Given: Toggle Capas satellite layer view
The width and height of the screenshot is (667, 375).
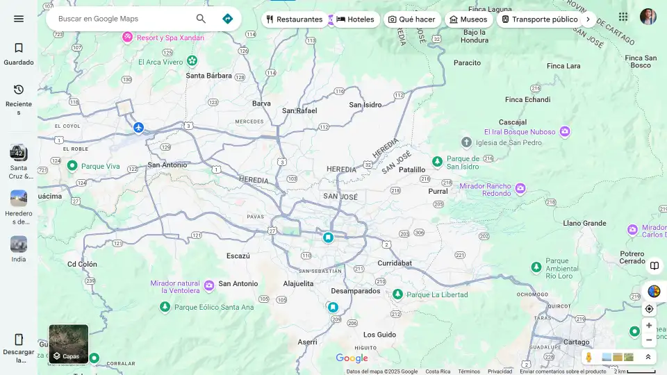Looking at the screenshot, I should (69, 344).
